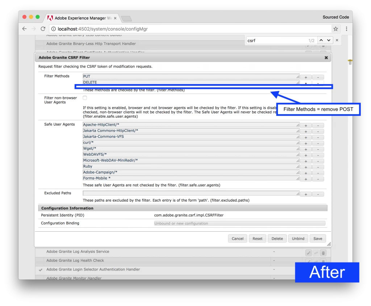Remove the Ruby safe user agent
This screenshot has height=306, width=371.
click(318, 167)
